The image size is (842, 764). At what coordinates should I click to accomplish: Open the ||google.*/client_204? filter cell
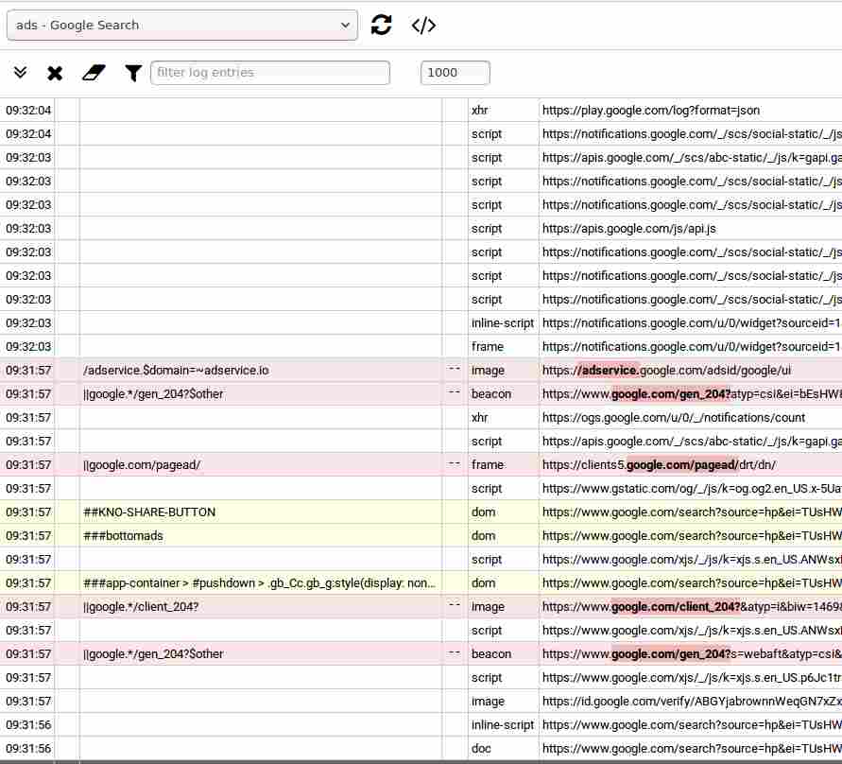[141, 607]
